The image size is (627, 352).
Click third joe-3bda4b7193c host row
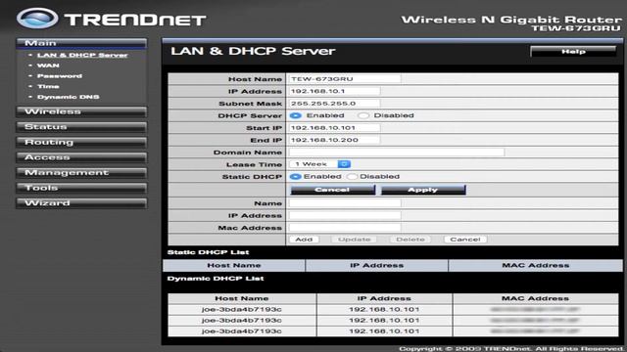242,331
